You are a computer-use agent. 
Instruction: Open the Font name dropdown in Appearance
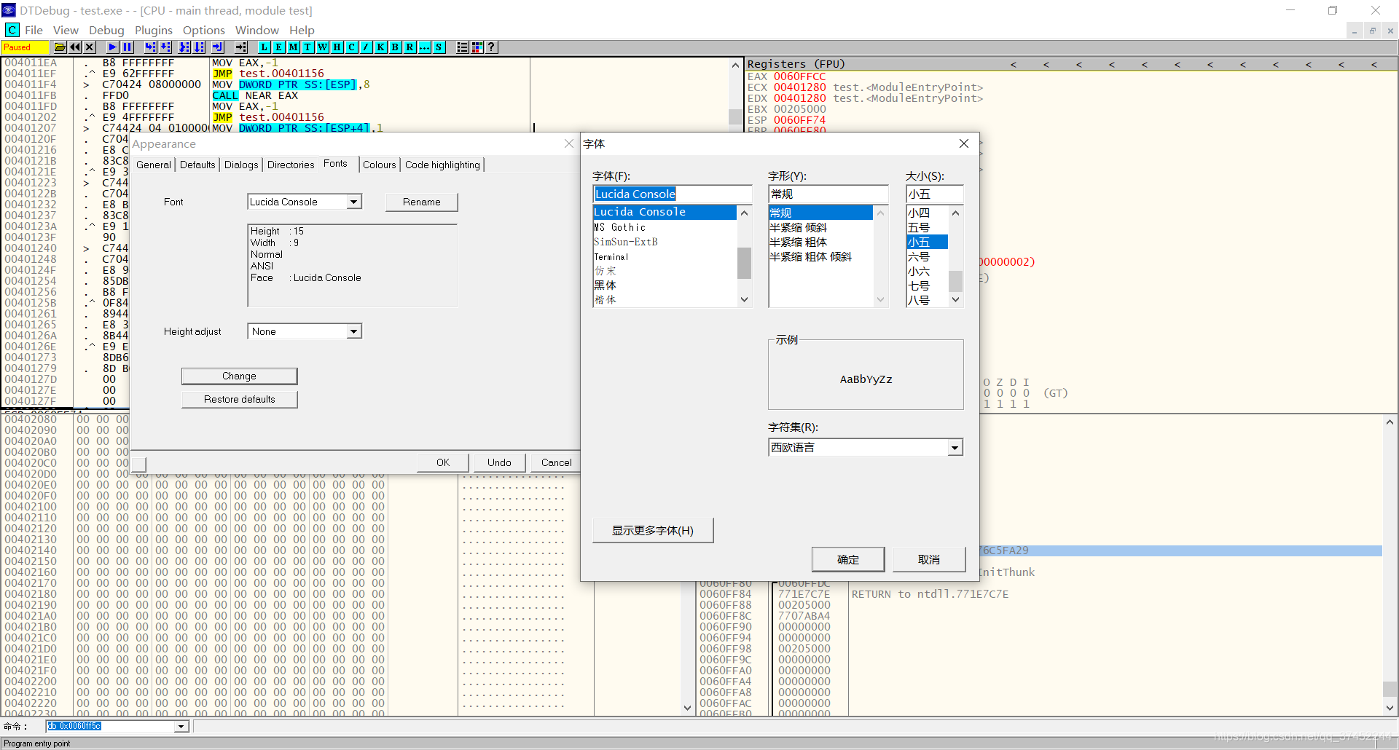(x=354, y=202)
